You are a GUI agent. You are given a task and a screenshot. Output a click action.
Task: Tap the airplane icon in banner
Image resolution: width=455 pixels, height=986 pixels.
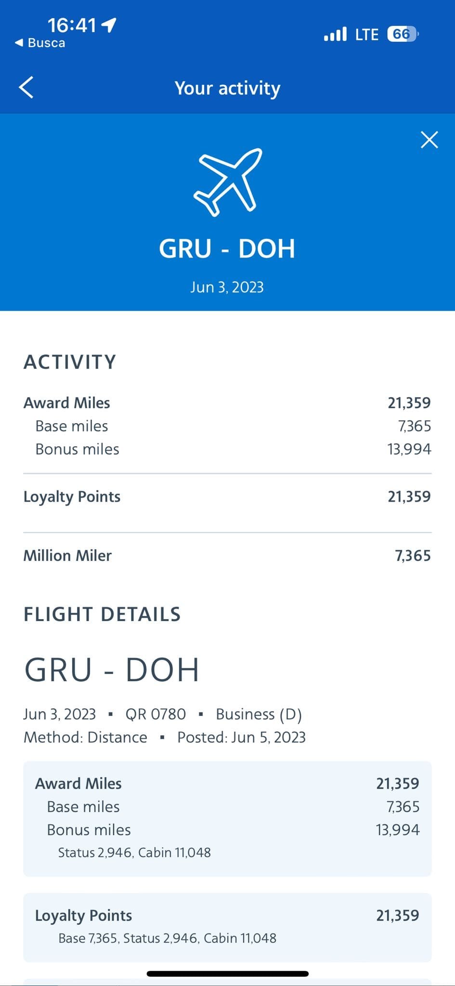pyautogui.click(x=228, y=182)
